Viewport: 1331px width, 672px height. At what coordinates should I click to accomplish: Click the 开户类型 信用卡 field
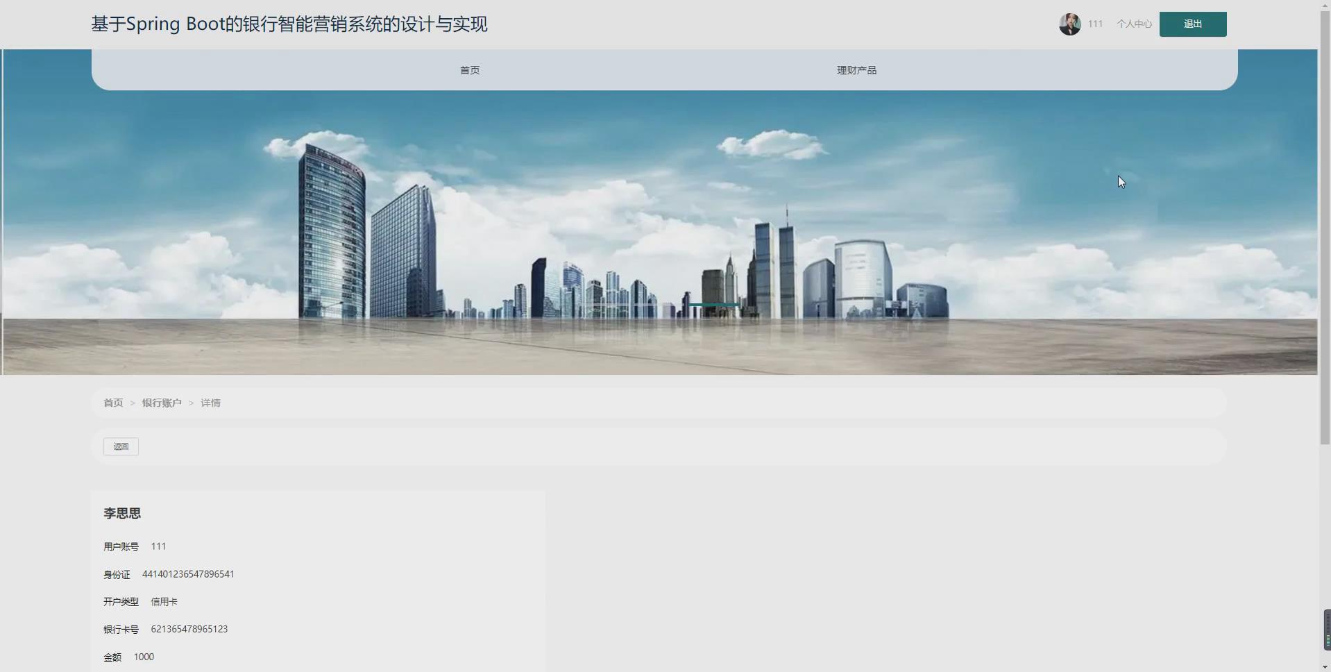(164, 601)
